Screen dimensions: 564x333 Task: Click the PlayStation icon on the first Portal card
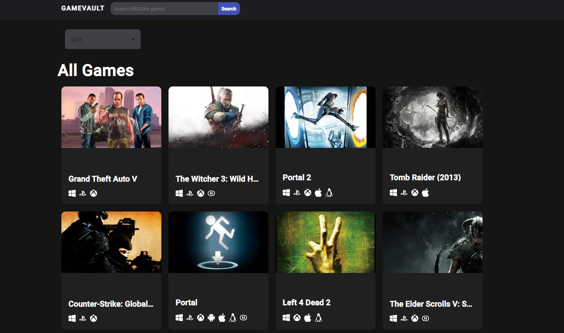click(190, 318)
